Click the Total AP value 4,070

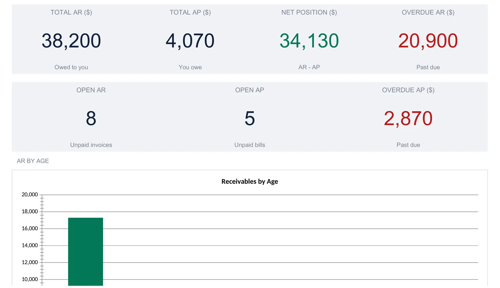tap(190, 41)
